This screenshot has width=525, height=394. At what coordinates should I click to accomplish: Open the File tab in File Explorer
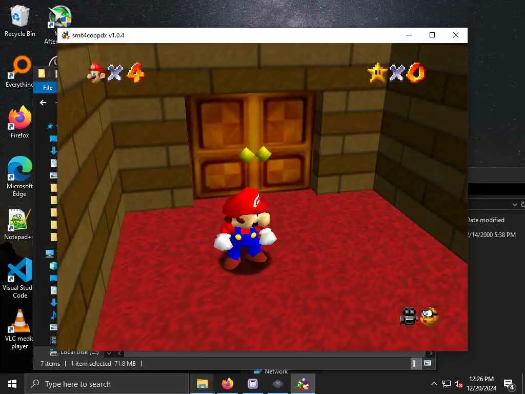coord(48,87)
